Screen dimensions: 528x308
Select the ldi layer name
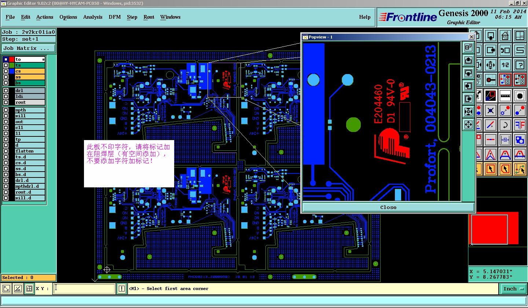[x=30, y=96]
